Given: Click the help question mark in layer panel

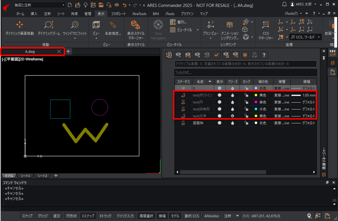Looking at the screenshot, I should coord(264,55).
